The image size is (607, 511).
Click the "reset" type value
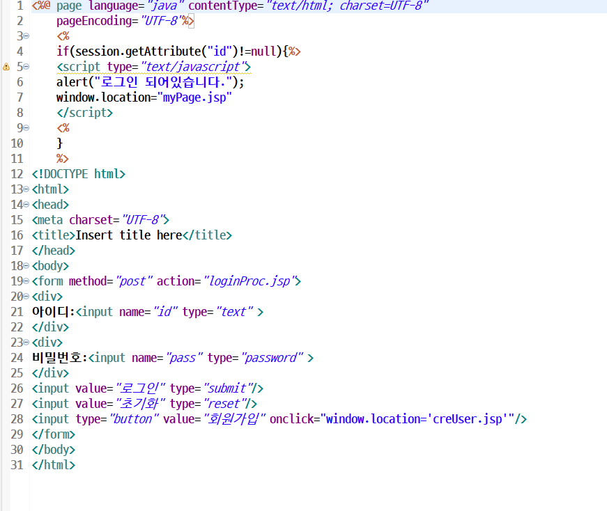click(x=225, y=404)
